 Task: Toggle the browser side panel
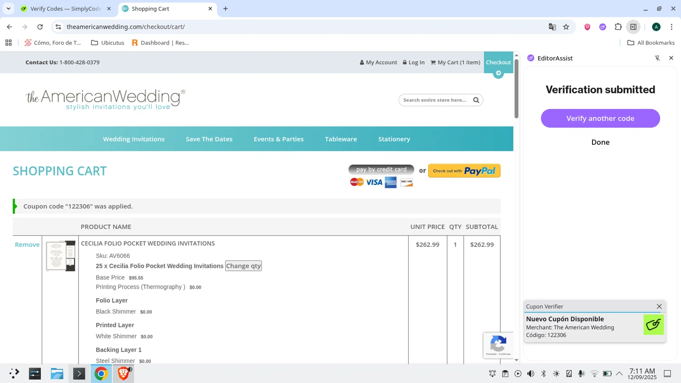click(x=633, y=27)
